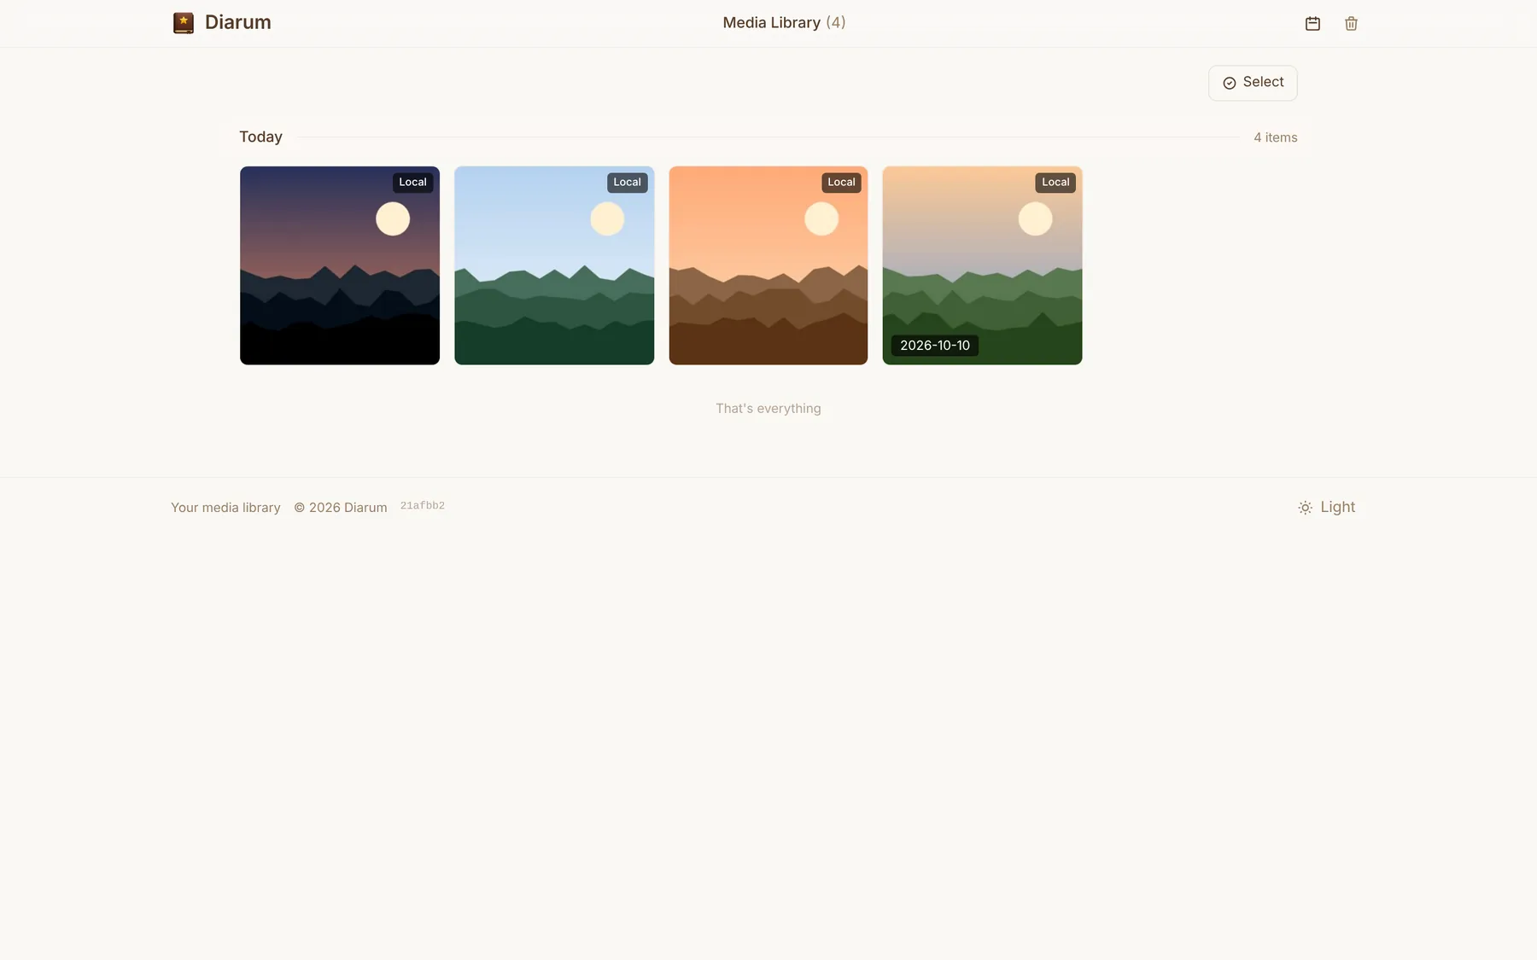The height and width of the screenshot is (960, 1537).
Task: Click the checkmark circle icon in Select
Action: 1230,83
